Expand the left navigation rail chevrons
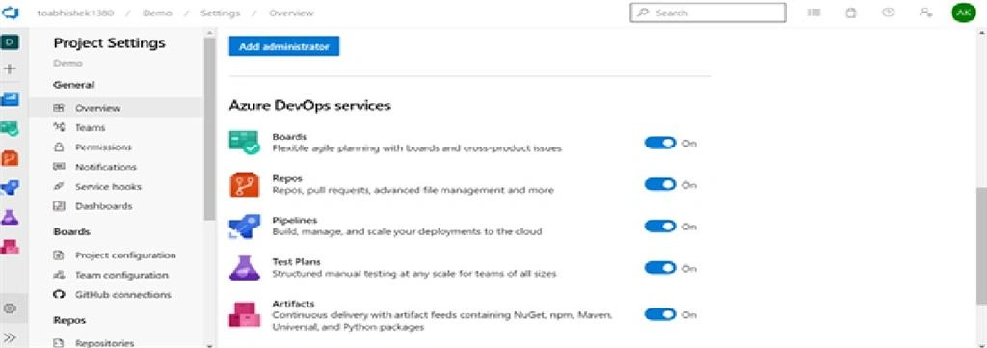 tap(10, 337)
